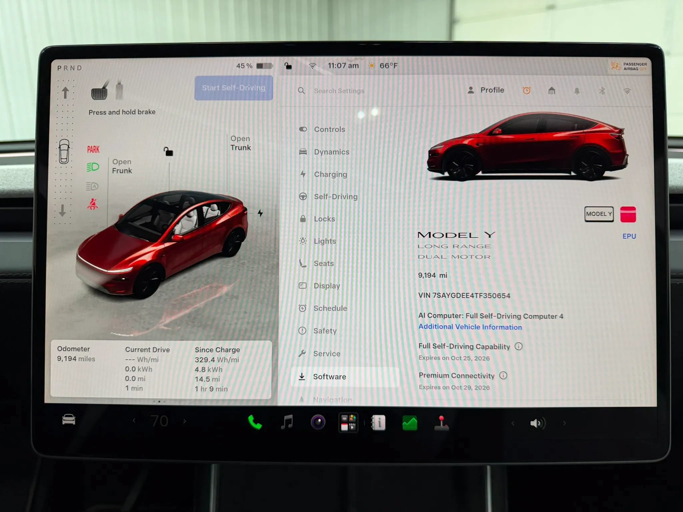
Task: Open the music player icon
Action: coord(287,422)
